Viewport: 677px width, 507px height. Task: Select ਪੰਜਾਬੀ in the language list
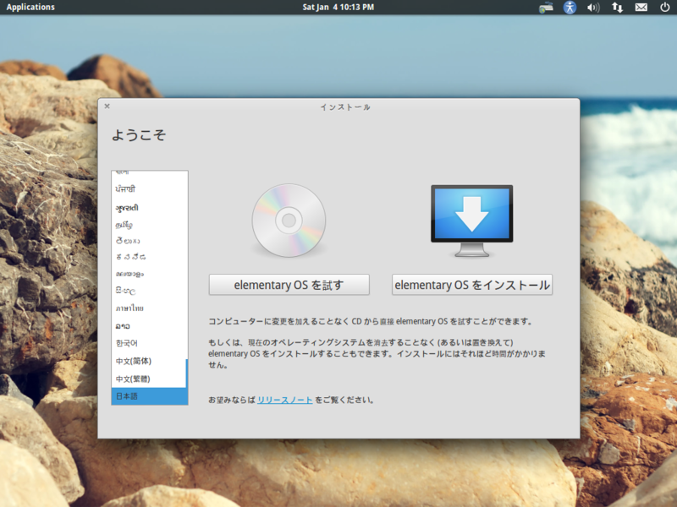[x=149, y=188]
